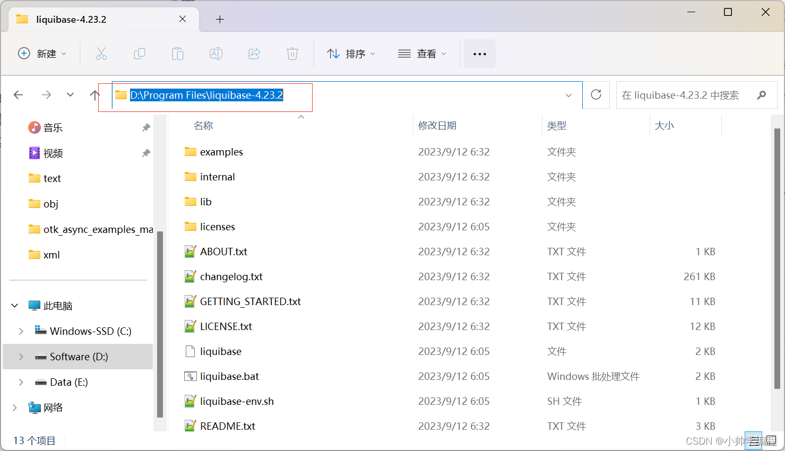Select Windows-SSD (C:) drive
The image size is (785, 451).
(78, 331)
